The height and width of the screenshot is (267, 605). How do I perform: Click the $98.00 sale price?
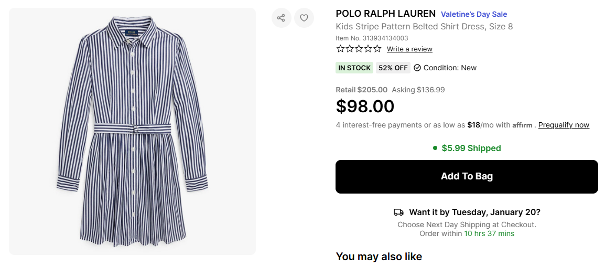365,106
